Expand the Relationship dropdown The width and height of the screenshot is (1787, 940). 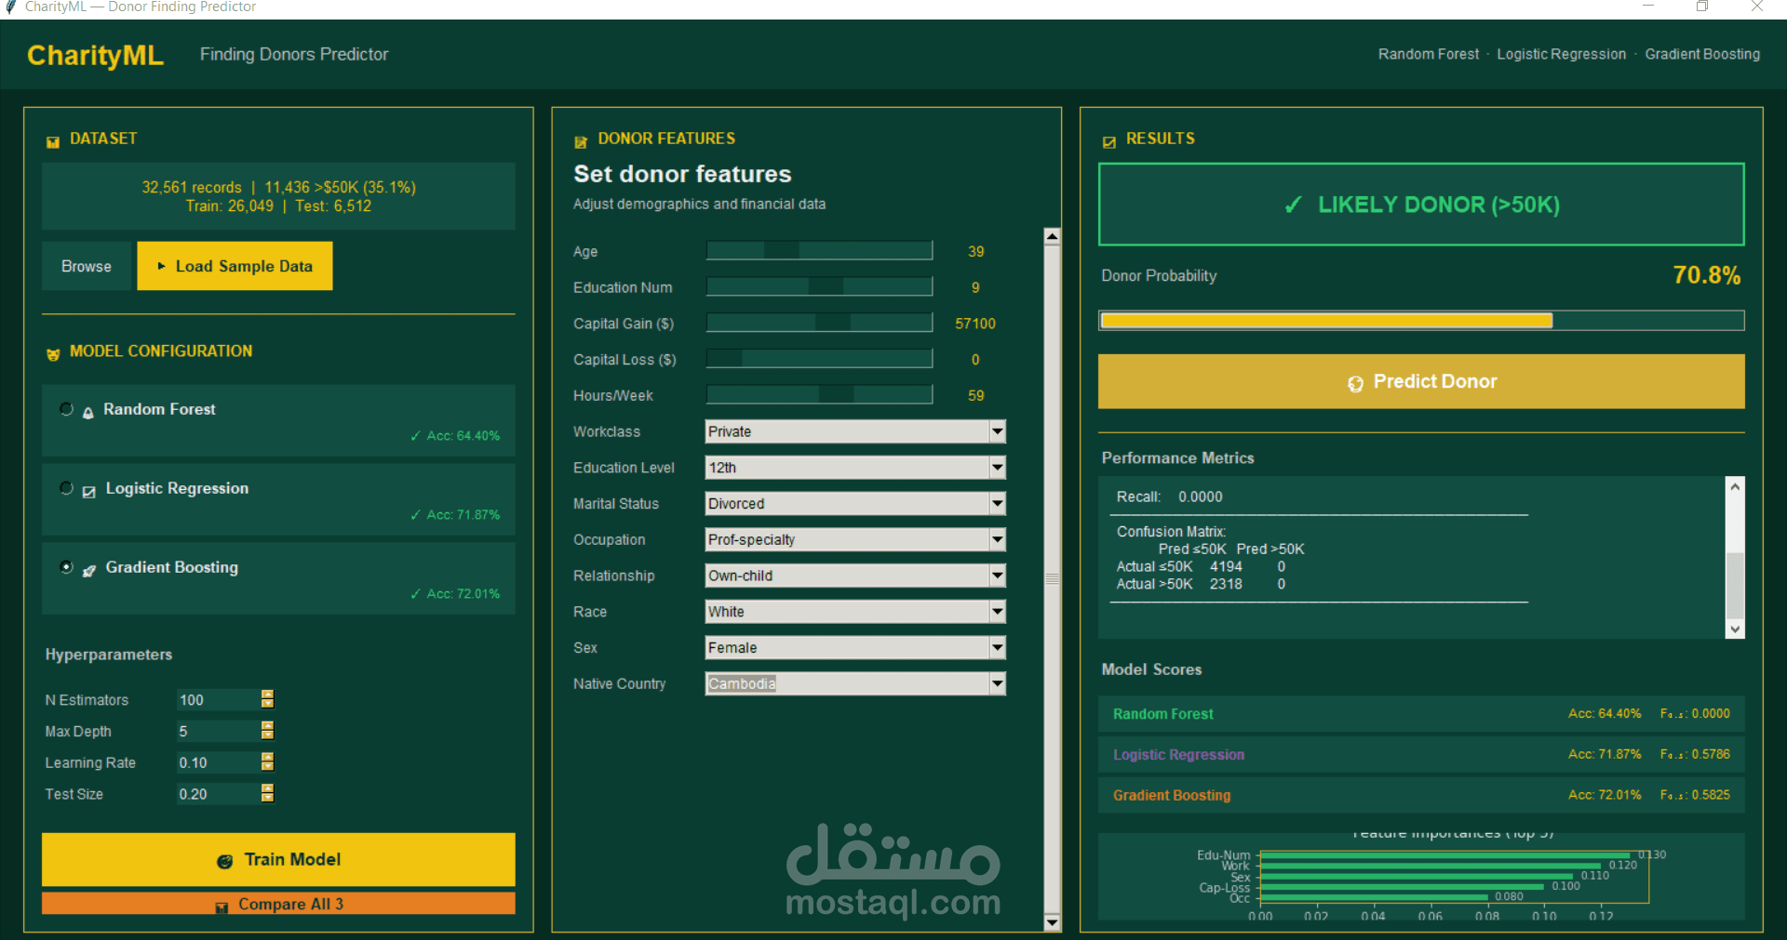[998, 576]
